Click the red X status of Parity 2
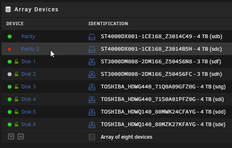Screen dimensions: 232x148 click(9, 49)
